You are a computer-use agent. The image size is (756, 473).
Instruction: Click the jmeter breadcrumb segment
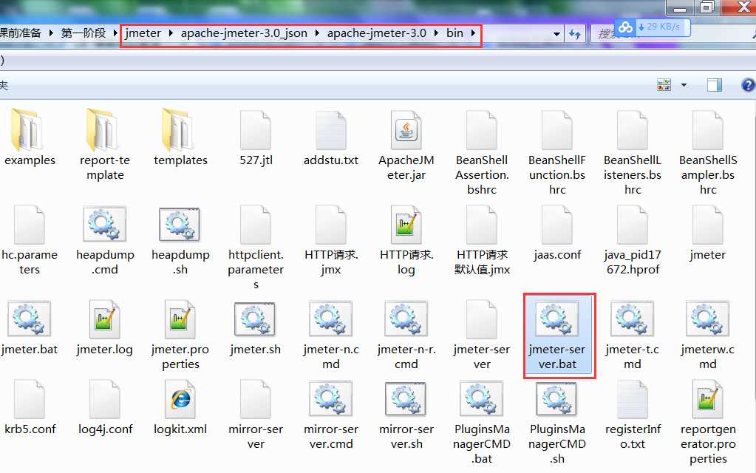[143, 33]
